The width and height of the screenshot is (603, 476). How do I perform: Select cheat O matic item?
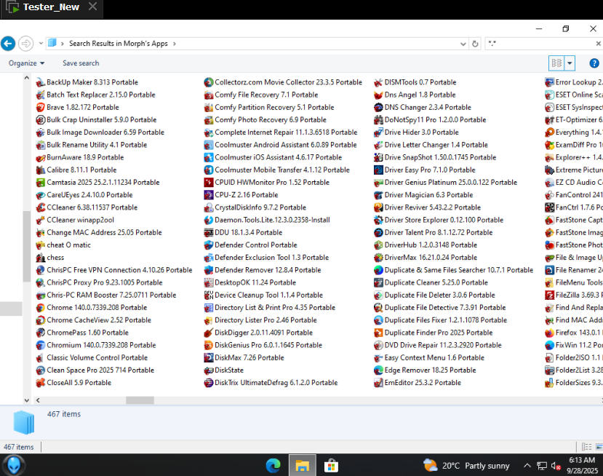tap(63, 245)
